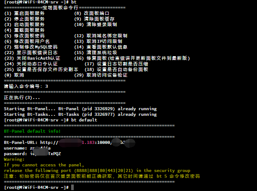The width and height of the screenshot is (257, 191).
Task: Click the text '(25) 设置是否保存文件历史副本'
Action: pyautogui.click(x=41, y=70)
